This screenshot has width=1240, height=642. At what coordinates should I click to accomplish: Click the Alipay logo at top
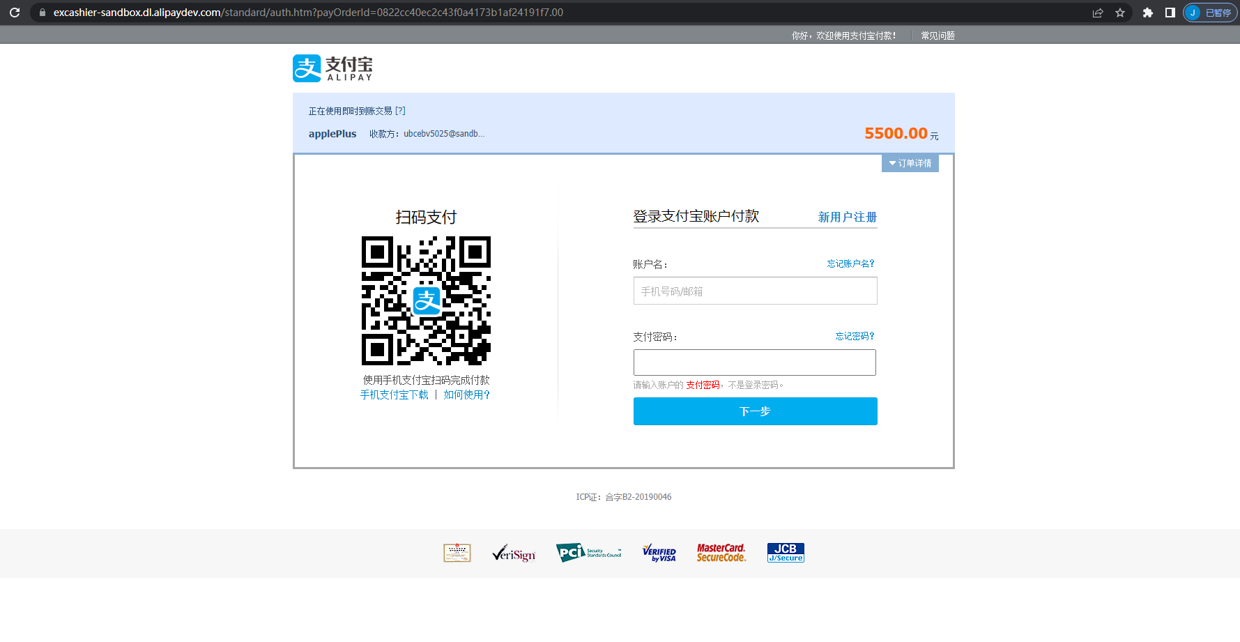coord(332,68)
